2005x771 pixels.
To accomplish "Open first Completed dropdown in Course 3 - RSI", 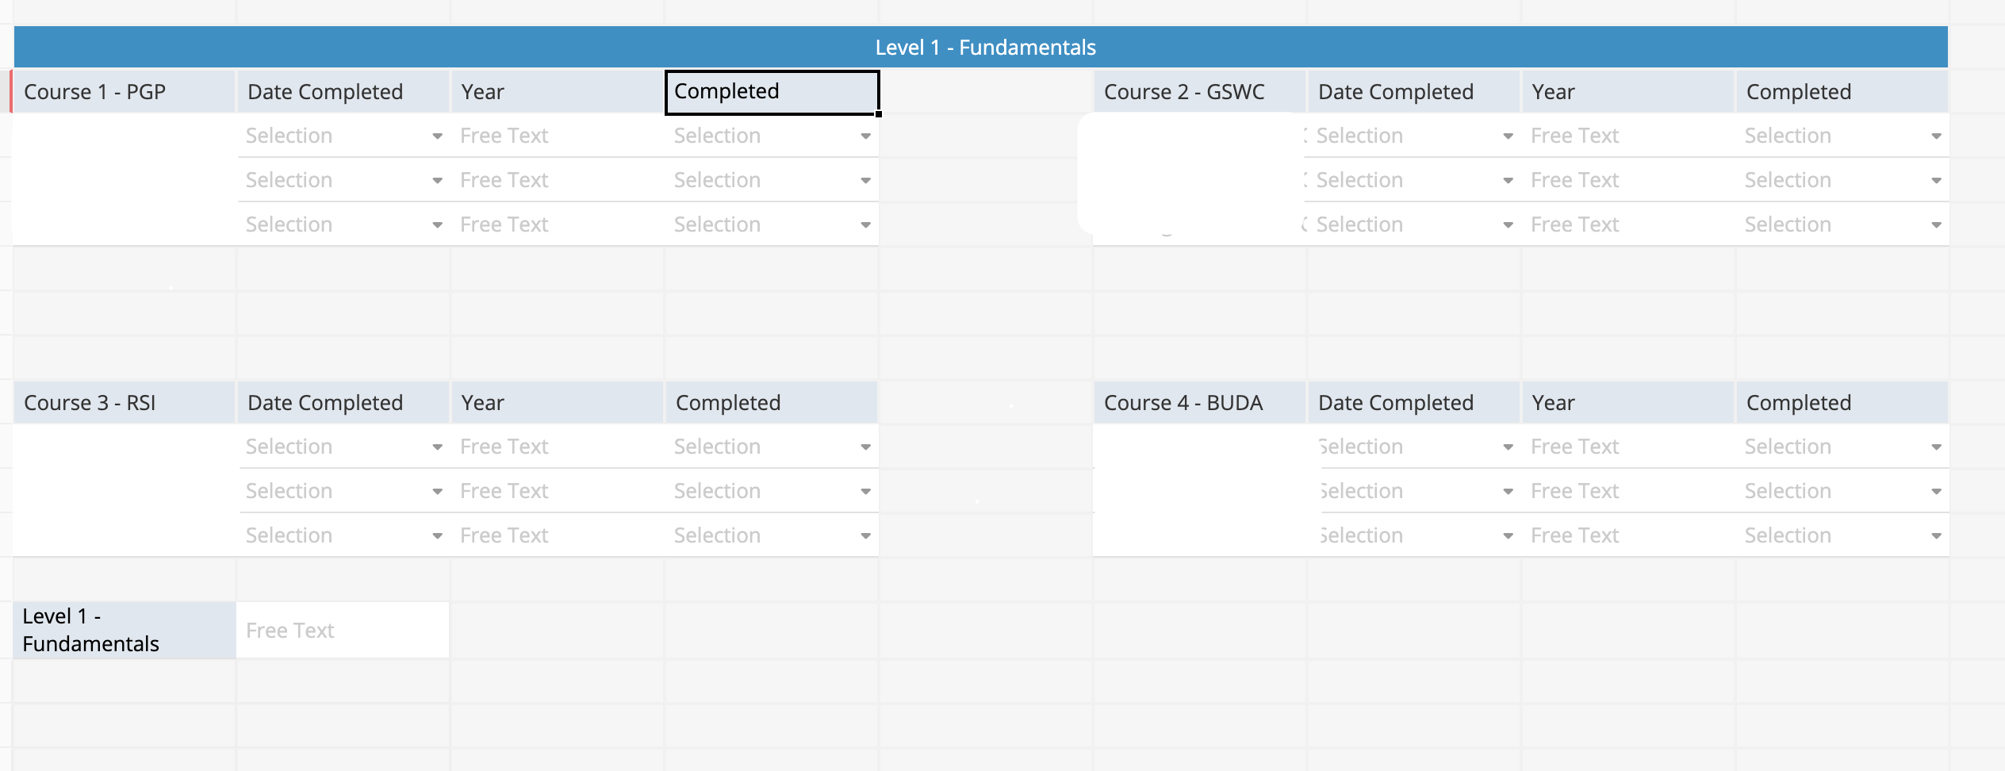I will [x=772, y=447].
